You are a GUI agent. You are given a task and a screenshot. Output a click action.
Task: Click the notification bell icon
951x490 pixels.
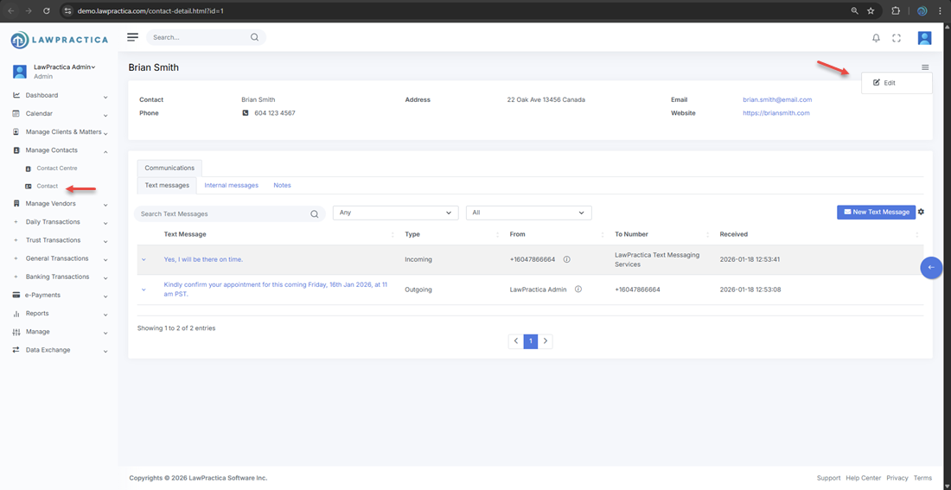pos(876,38)
